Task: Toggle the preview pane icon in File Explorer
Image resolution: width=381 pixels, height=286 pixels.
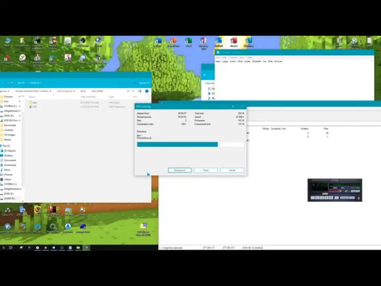Action: coord(140,91)
